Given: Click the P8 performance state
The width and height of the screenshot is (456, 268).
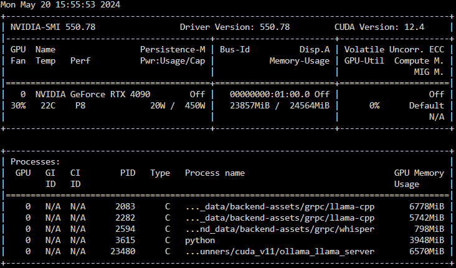Looking at the screenshot, I should click(80, 105).
